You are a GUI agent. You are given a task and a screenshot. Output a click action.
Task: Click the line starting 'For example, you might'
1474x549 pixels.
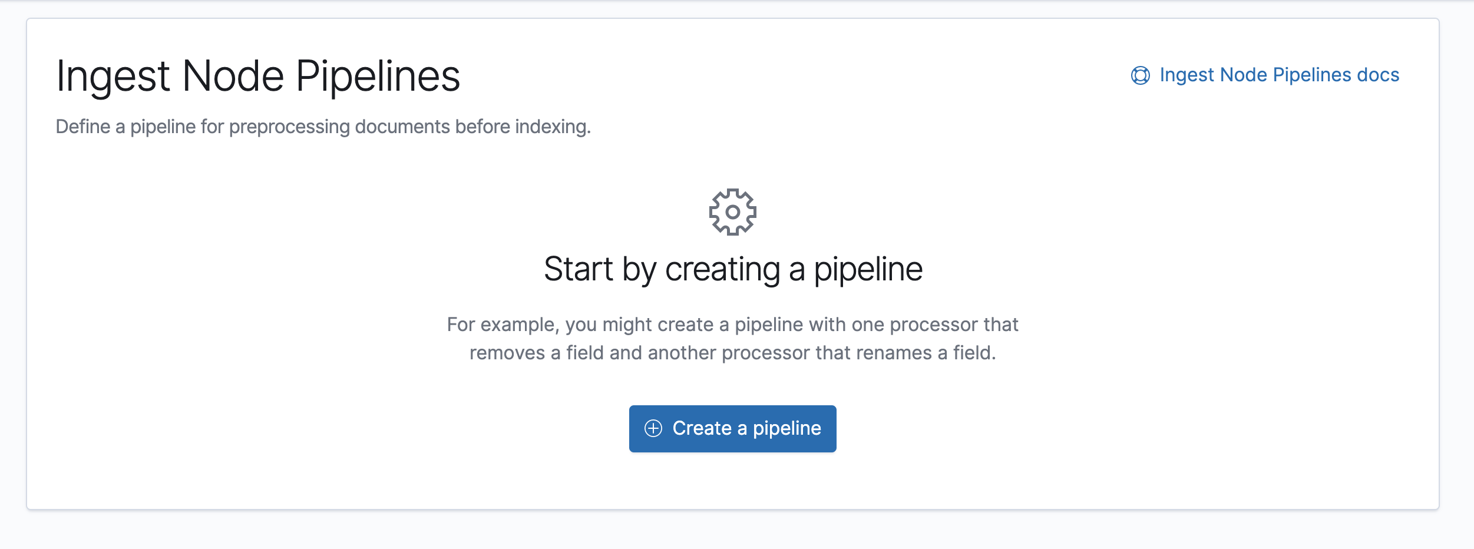click(x=732, y=325)
